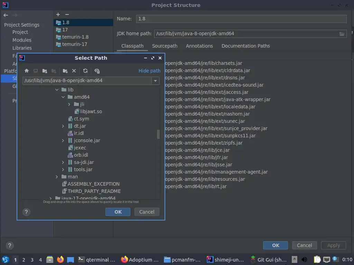The height and width of the screenshot is (265, 354).
Task: Open the path history dropdown arrow
Action: tap(155, 81)
